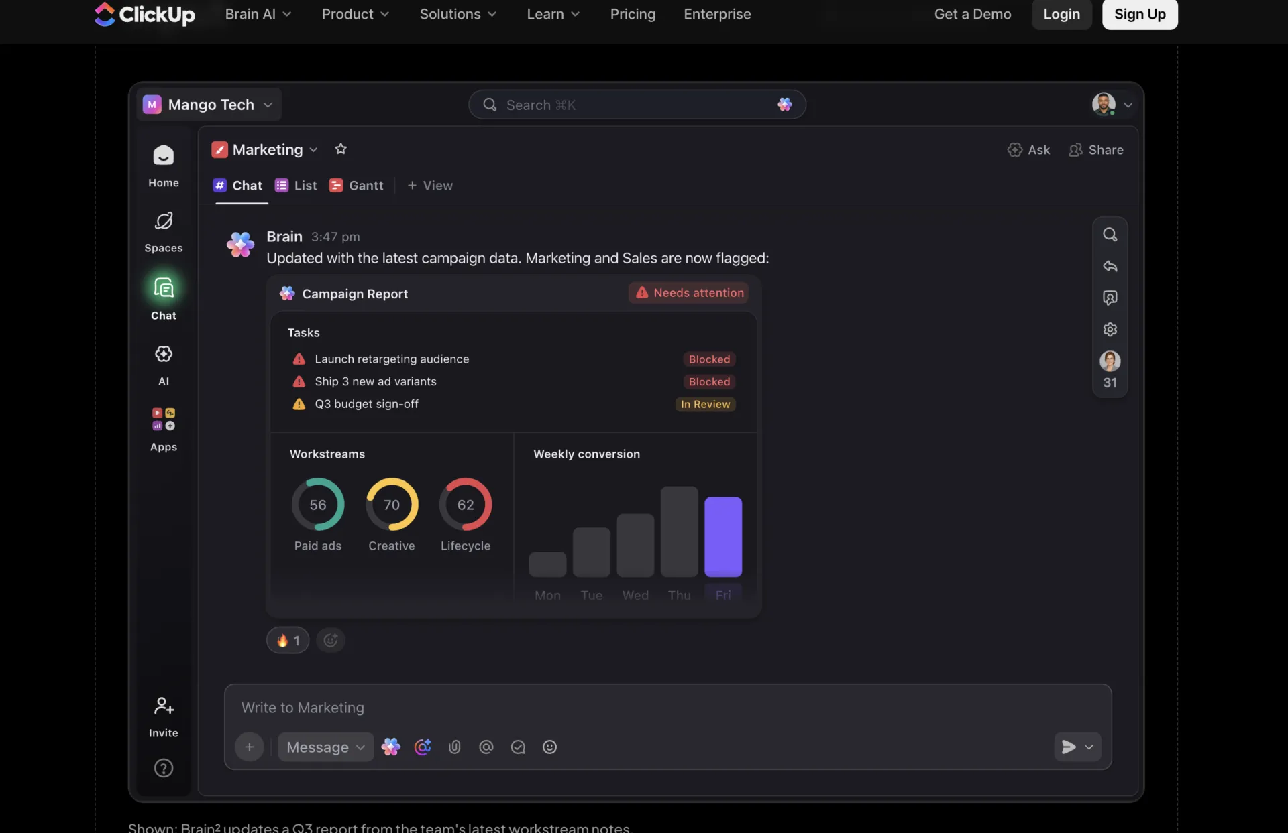Insert a mention with the @ icon
Viewport: 1288px width, 833px height.
486,747
